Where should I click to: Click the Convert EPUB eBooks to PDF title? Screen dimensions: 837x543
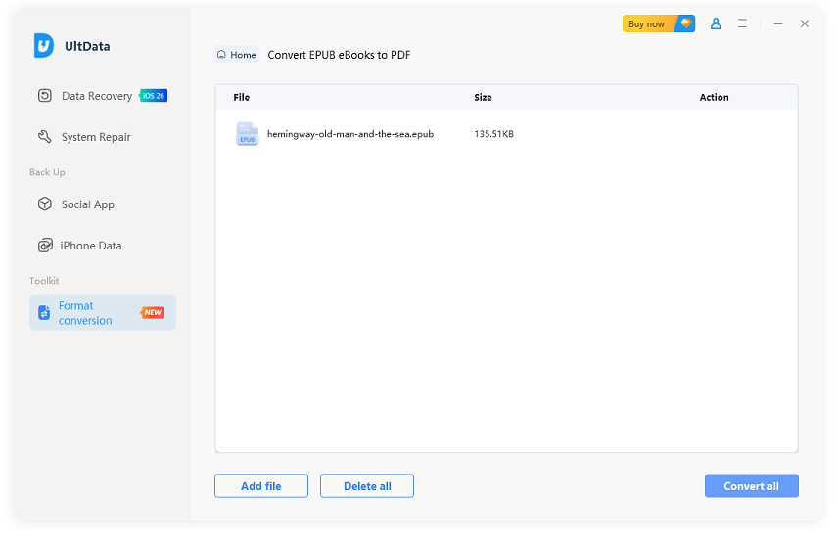(339, 55)
